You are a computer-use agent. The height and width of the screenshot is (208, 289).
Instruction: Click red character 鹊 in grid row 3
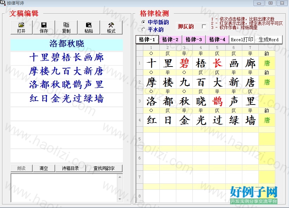click(x=217, y=101)
